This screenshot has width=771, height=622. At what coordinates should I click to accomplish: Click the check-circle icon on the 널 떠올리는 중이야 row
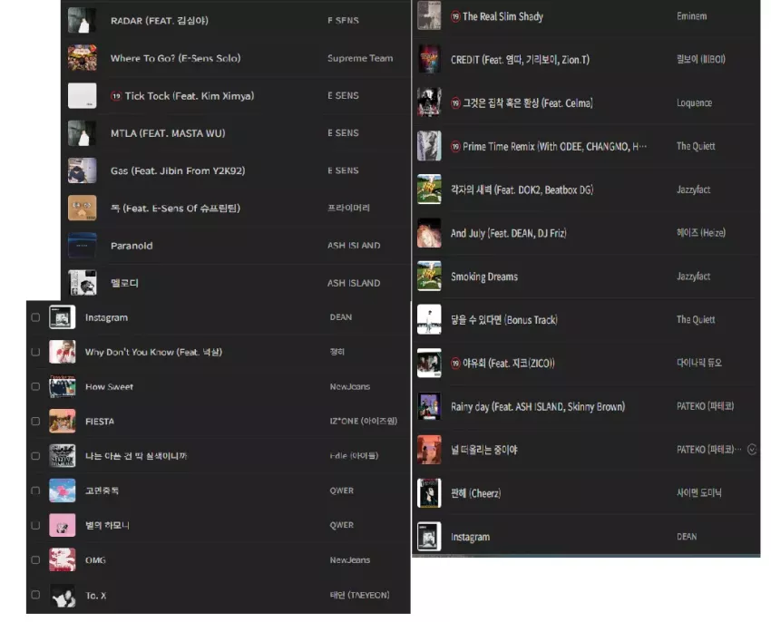coord(752,450)
